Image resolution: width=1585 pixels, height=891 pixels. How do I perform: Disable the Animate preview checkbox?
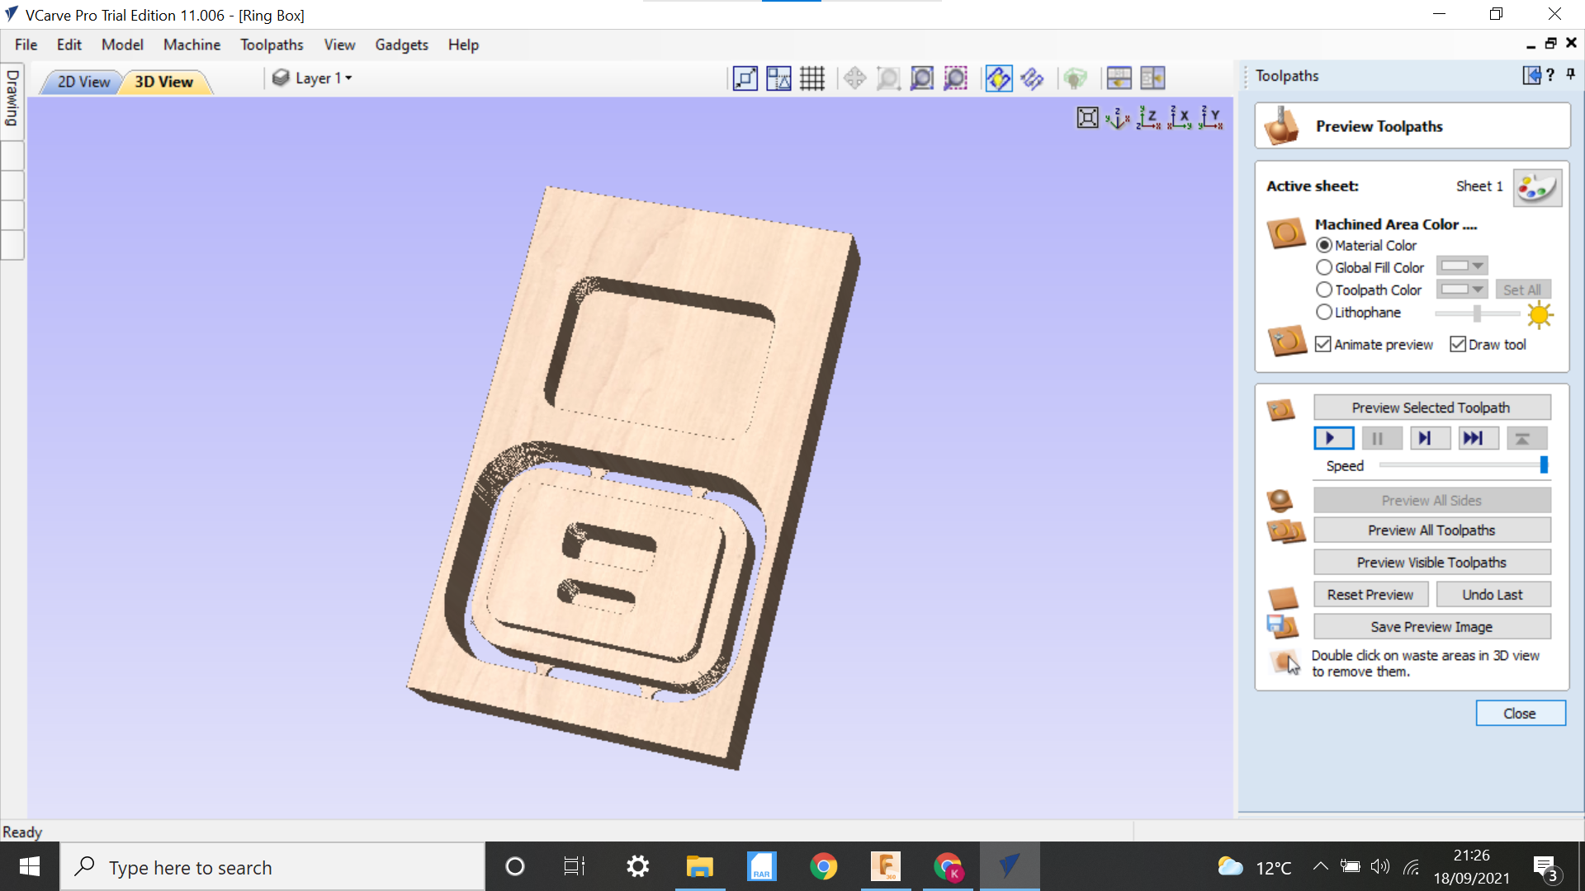coord(1324,344)
